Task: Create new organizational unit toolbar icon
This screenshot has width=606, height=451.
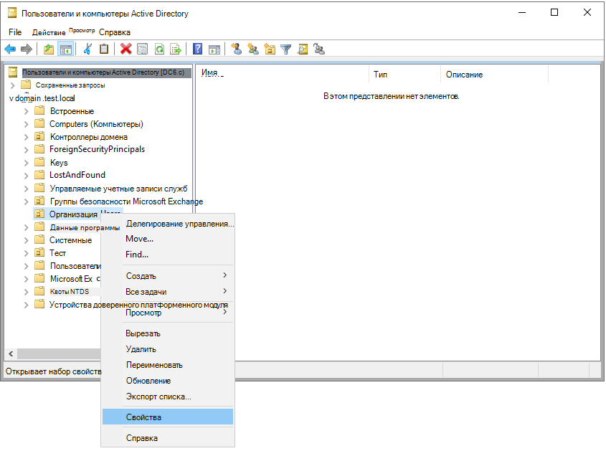Action: point(270,49)
